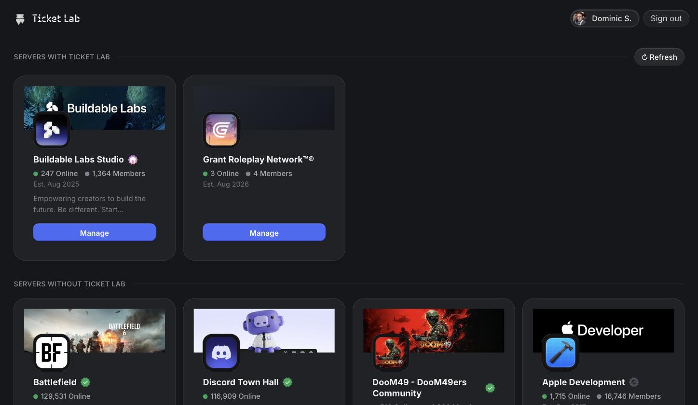The height and width of the screenshot is (405, 698).
Task: Open the Ticket Lab home title
Action: tap(56, 18)
